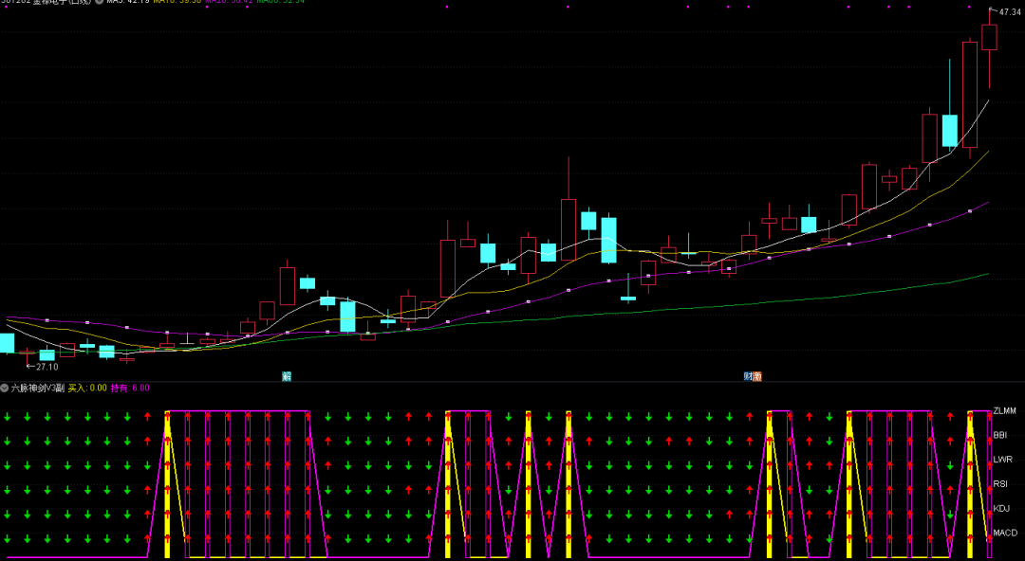Click the 六脉神剑V3副 indicator title
Image resolution: width=1025 pixels, height=561 pixels.
tap(38, 388)
